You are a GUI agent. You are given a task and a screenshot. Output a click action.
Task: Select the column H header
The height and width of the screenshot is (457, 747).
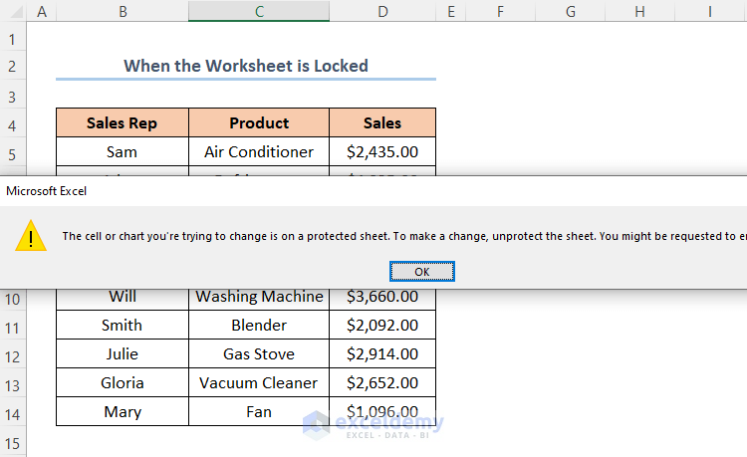pyautogui.click(x=639, y=11)
